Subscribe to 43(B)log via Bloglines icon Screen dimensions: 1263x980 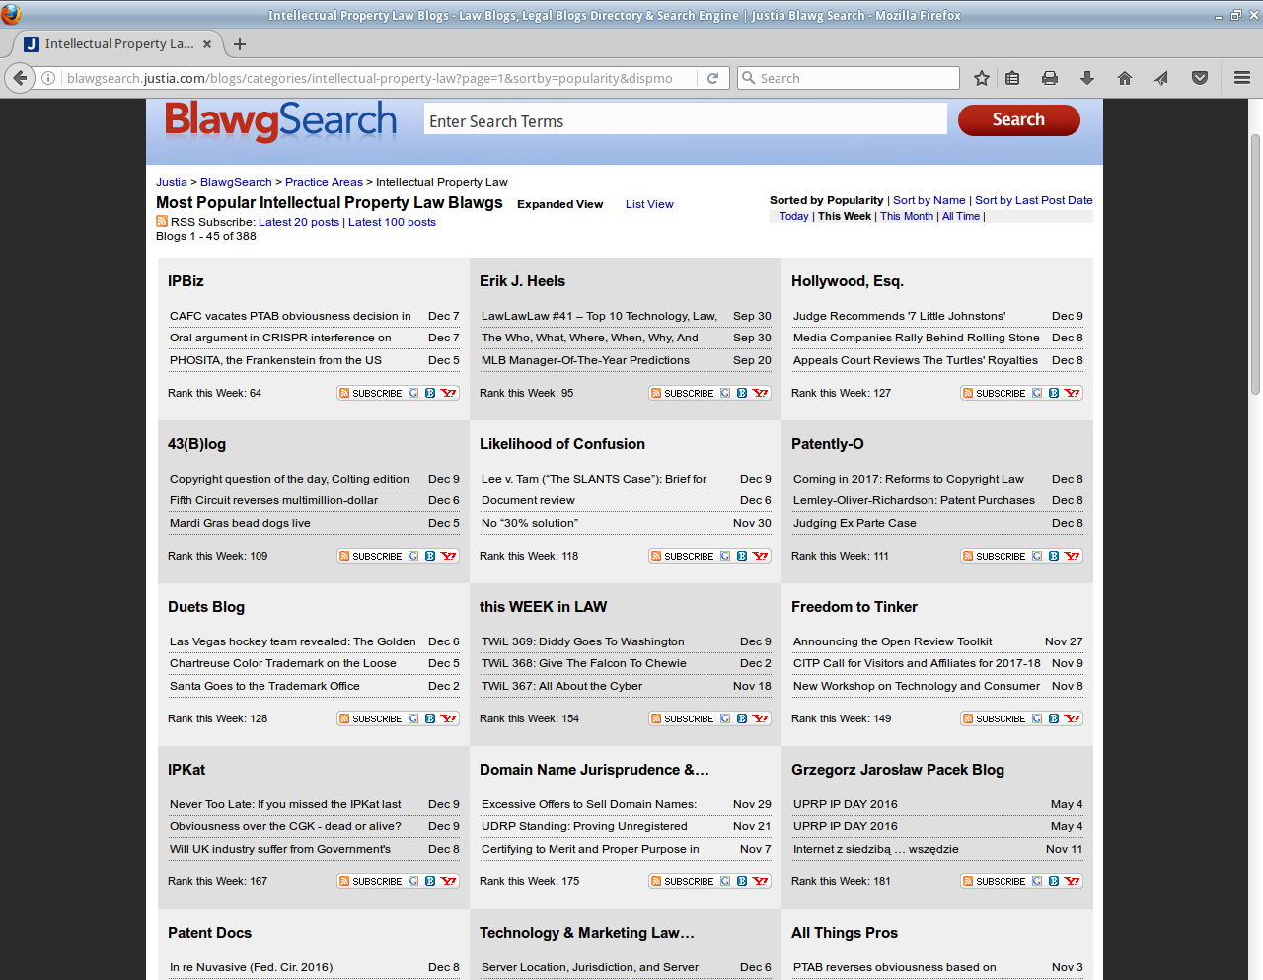[x=430, y=556]
